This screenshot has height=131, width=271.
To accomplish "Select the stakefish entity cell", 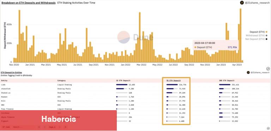I will pos(5,89).
